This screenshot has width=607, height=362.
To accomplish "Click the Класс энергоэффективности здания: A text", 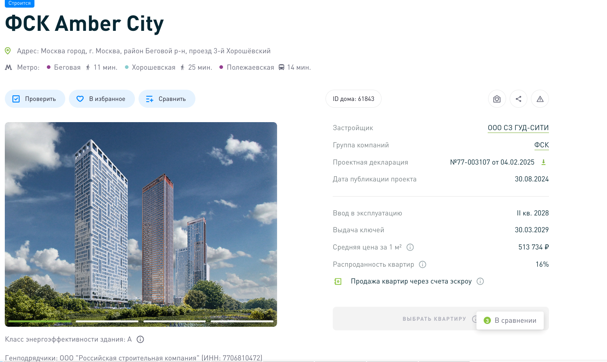I will [x=68, y=339].
